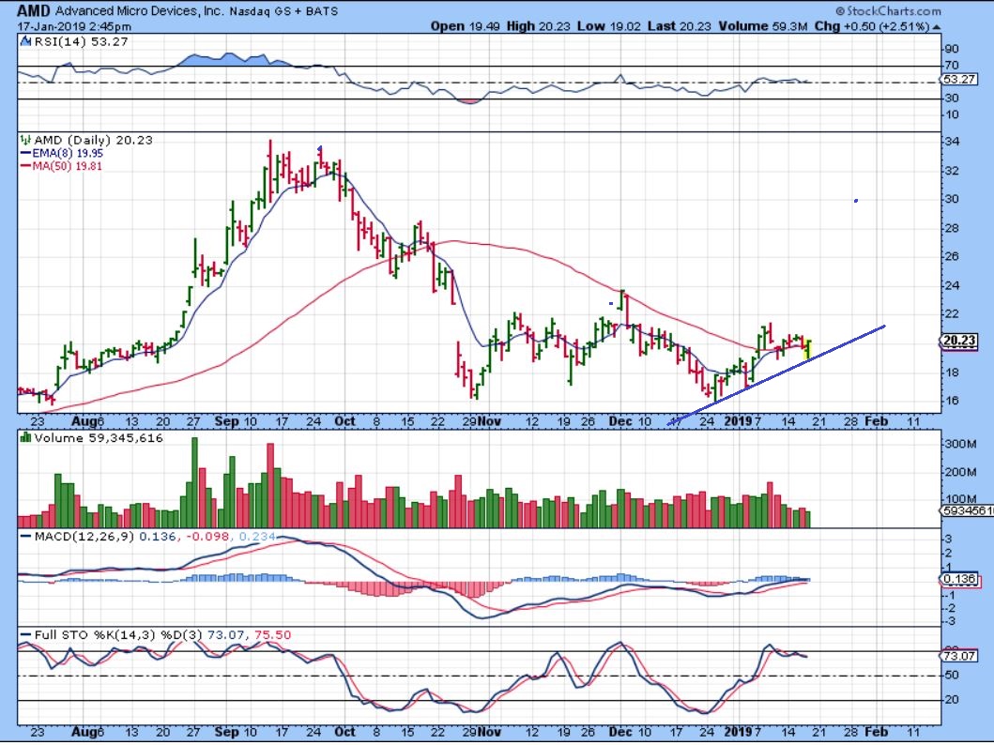Open the StockCharts.com copyright link
994x745 pixels.
coord(888,10)
